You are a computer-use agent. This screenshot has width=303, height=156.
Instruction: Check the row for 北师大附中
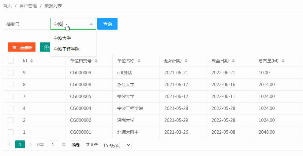[x=11, y=132]
